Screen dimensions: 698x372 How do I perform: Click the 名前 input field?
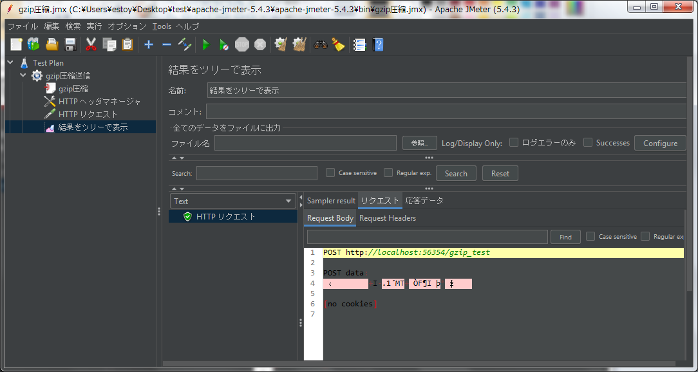coord(447,90)
